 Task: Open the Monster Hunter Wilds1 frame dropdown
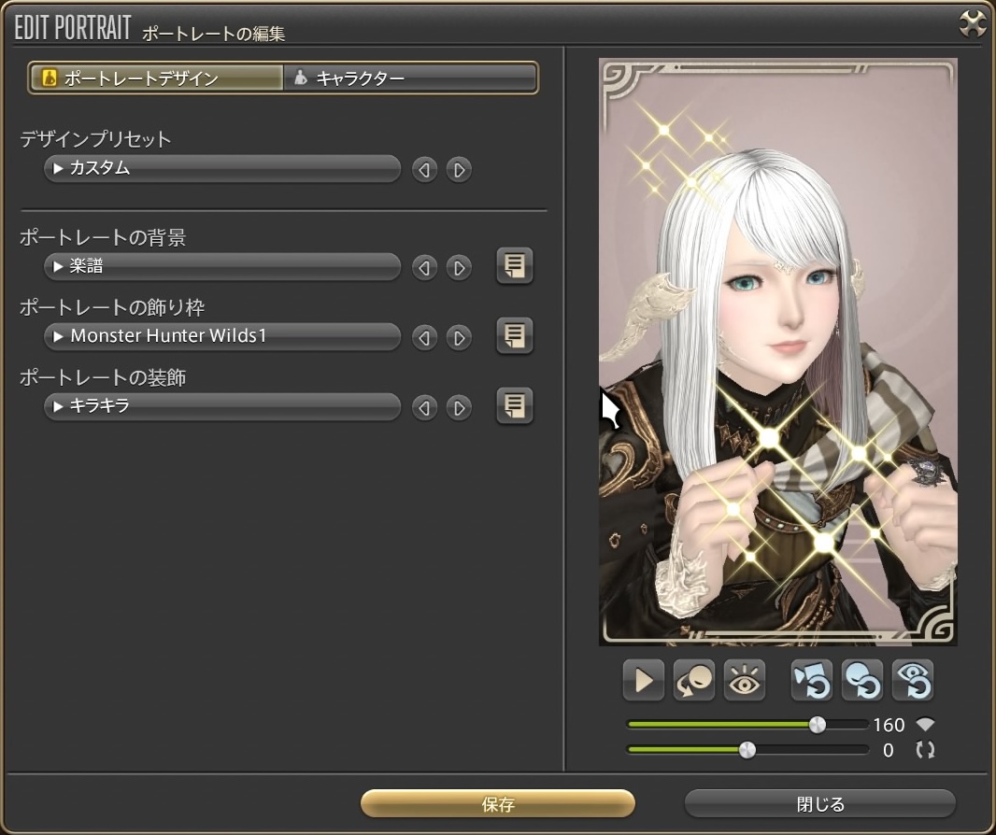click(x=222, y=336)
